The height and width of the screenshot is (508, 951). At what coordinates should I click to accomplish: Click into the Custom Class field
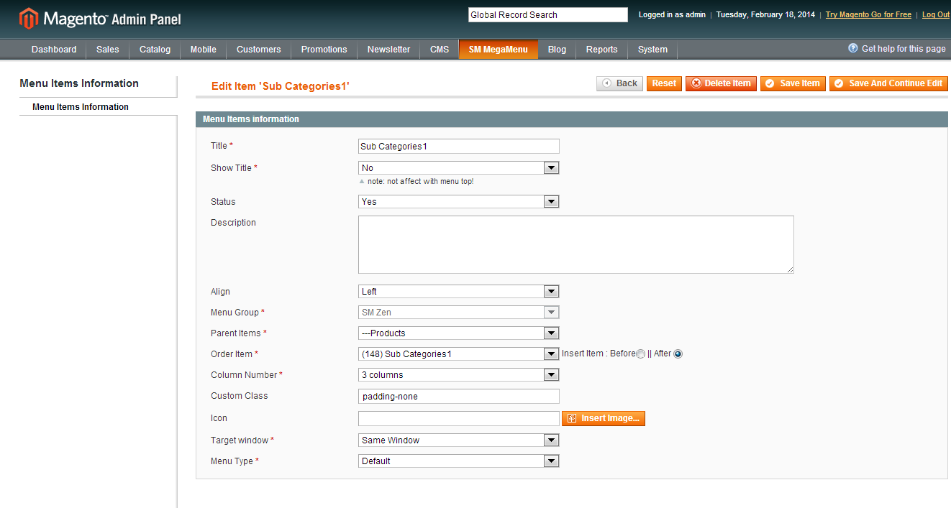point(459,397)
